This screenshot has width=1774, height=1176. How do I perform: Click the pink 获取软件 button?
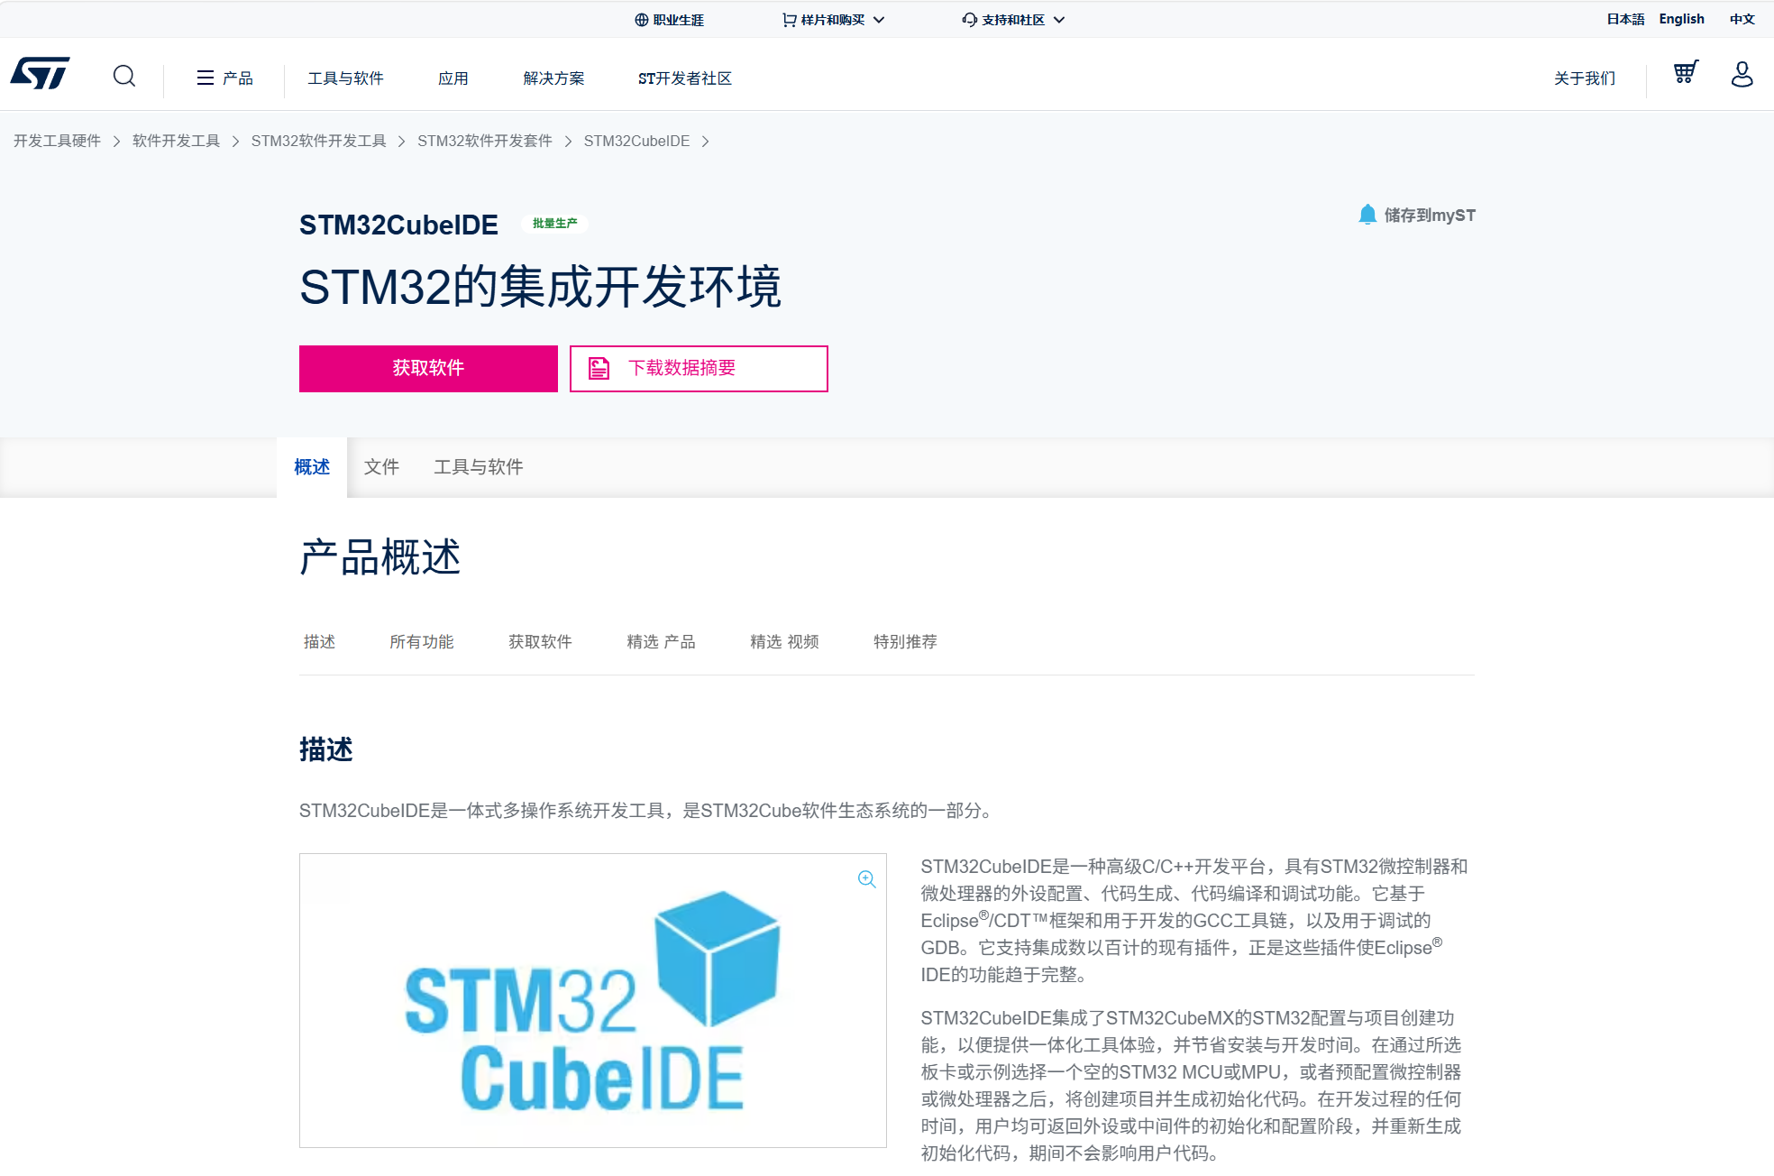coord(428,369)
